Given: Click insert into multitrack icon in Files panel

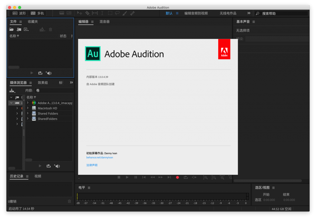Looking at the screenshot, I should pos(42,30).
